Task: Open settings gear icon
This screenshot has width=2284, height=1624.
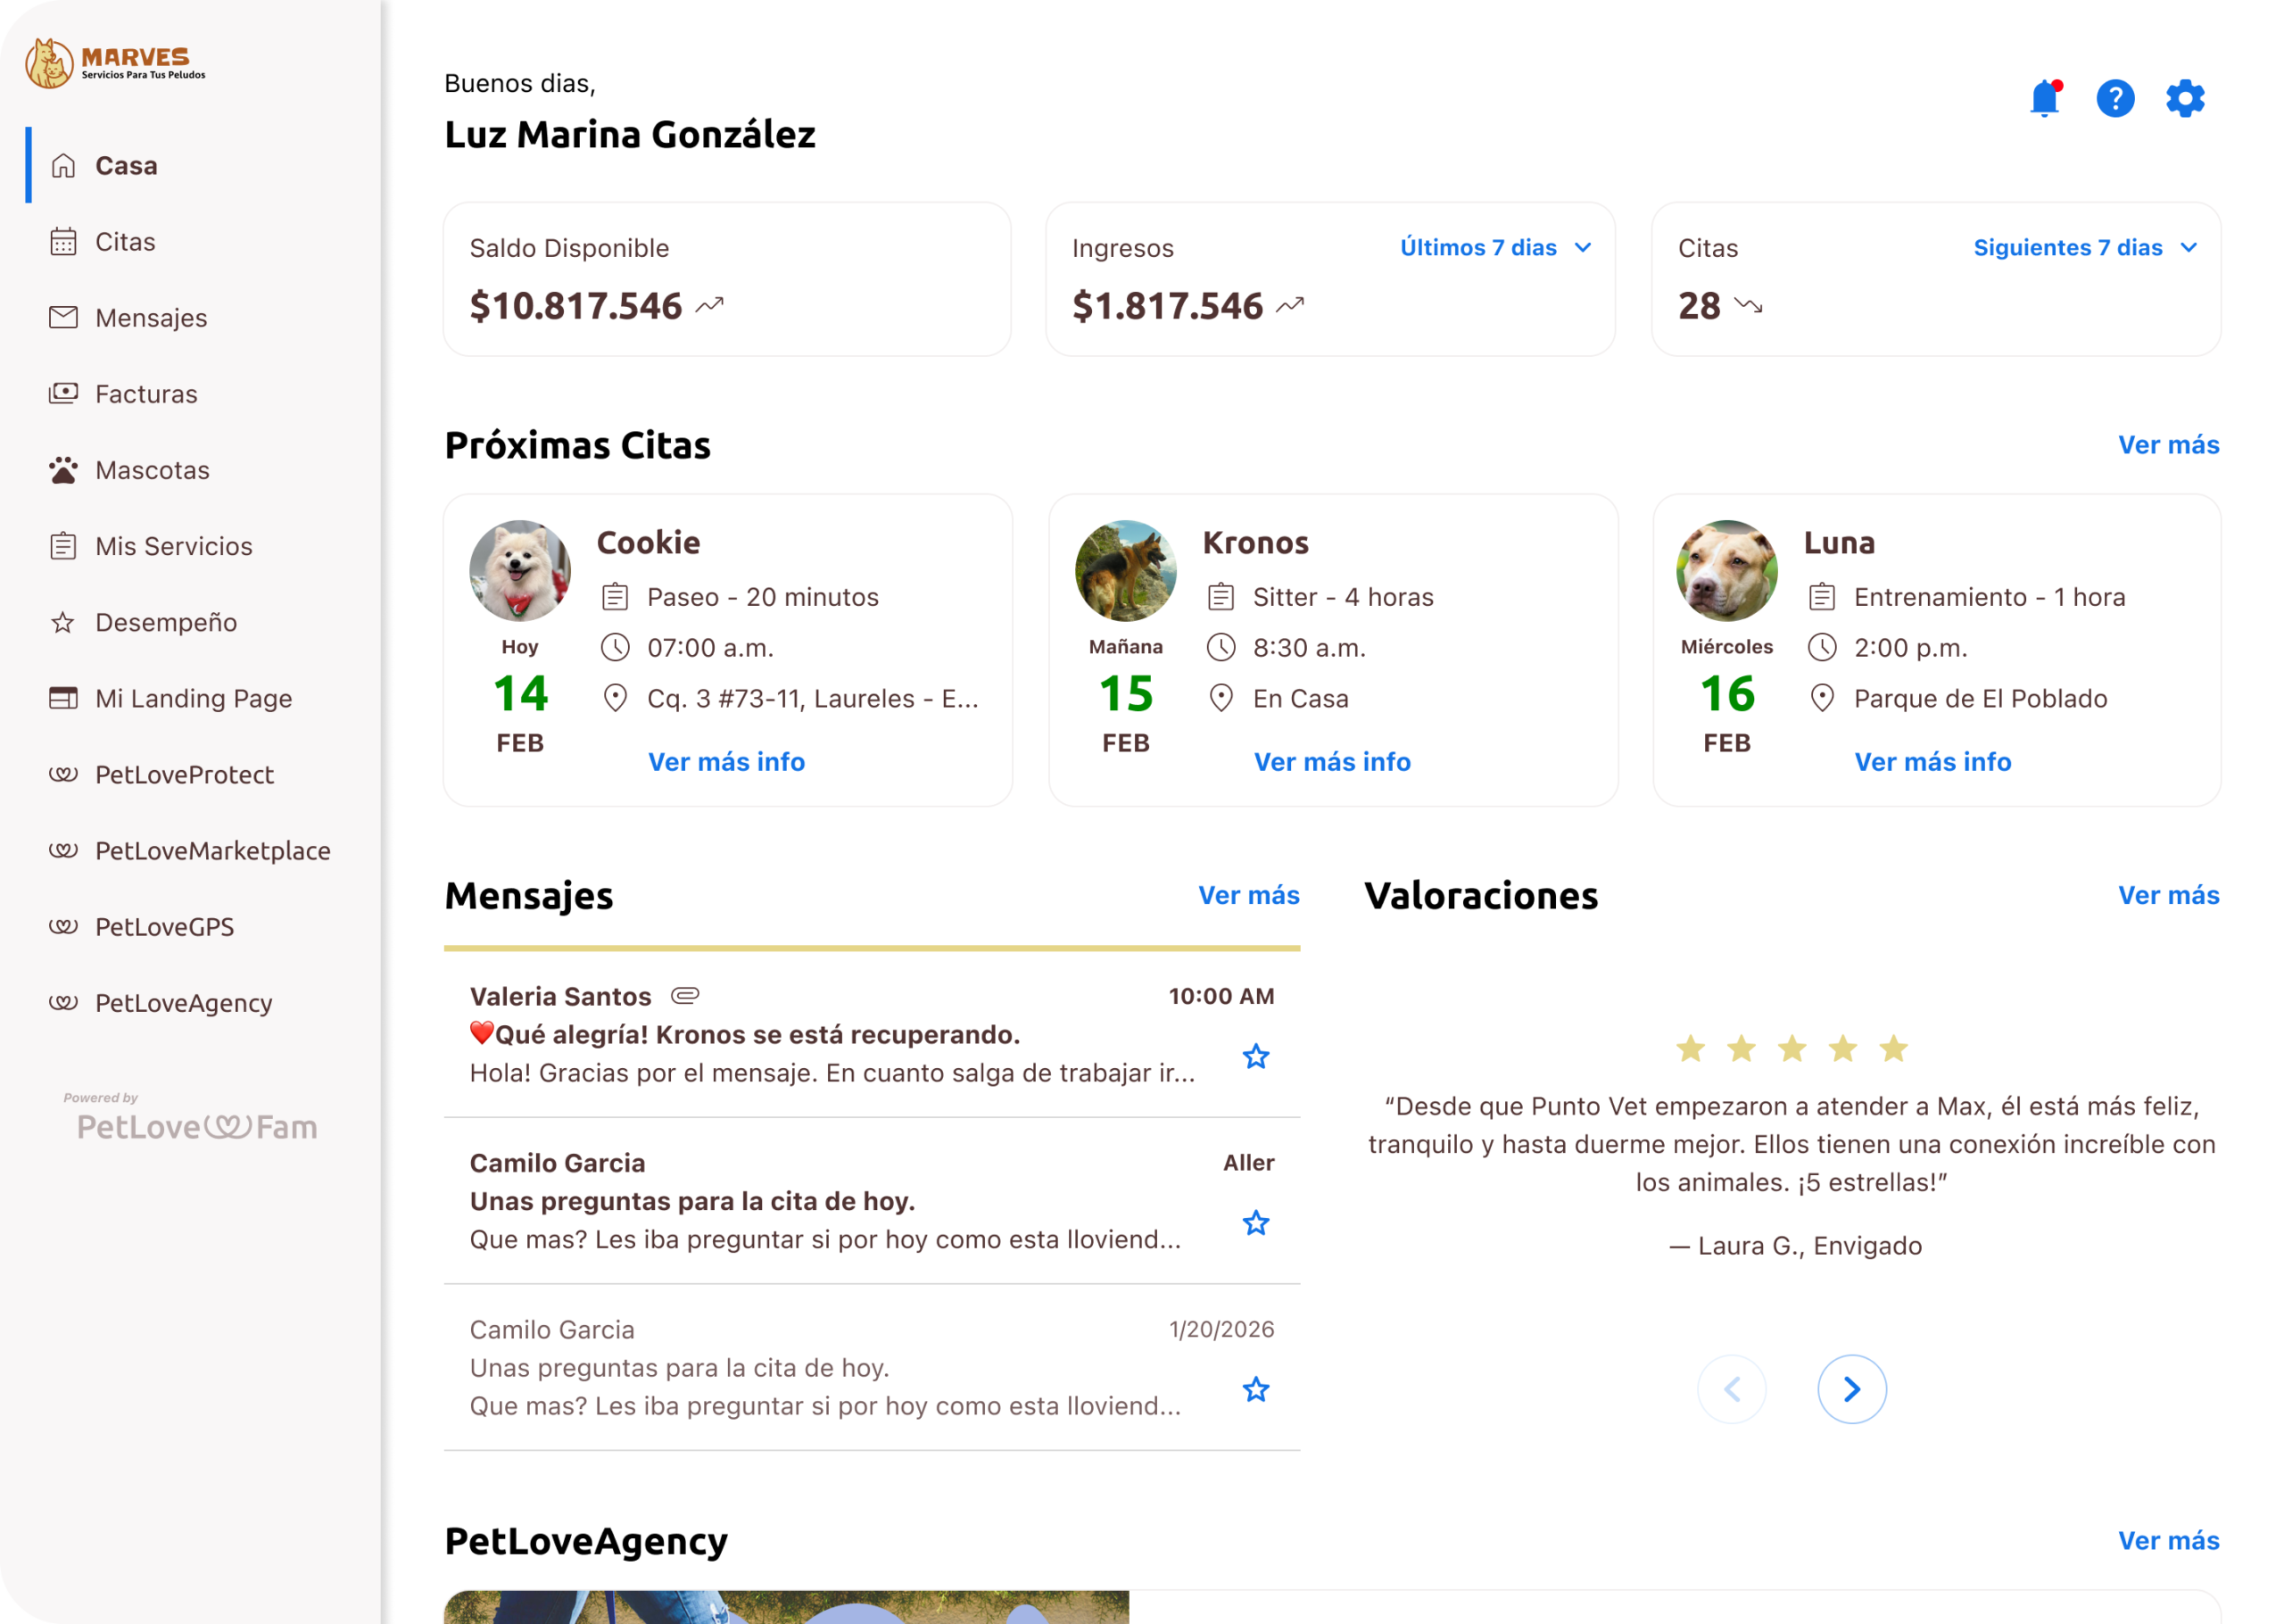Action: tap(2185, 99)
